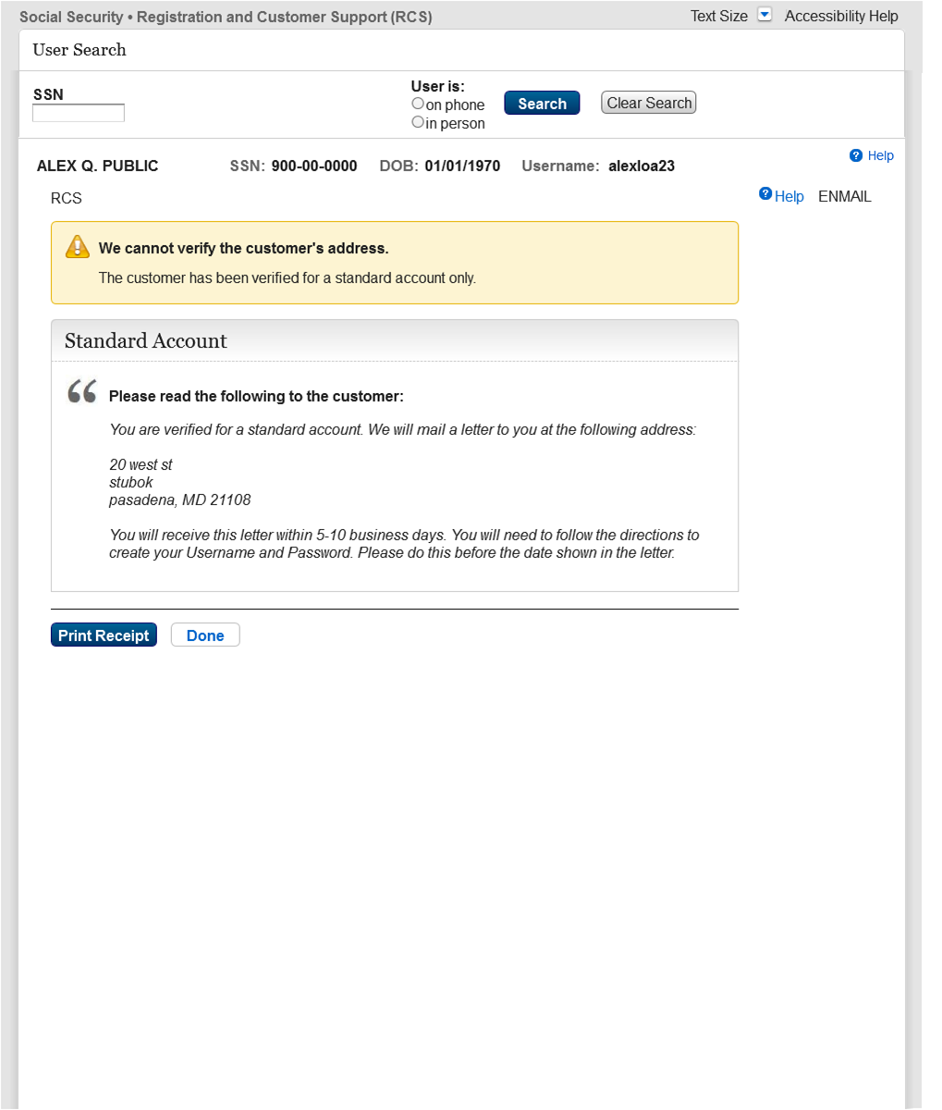Click the Text Size label

tap(719, 16)
